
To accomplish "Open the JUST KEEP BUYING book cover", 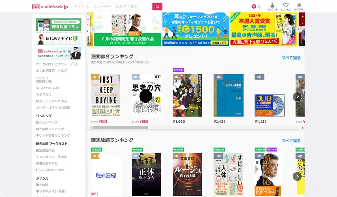I will tap(106, 95).
